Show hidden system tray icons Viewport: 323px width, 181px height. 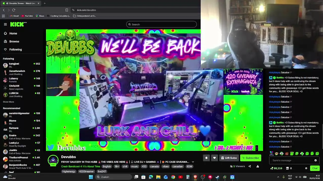click(x=278, y=177)
